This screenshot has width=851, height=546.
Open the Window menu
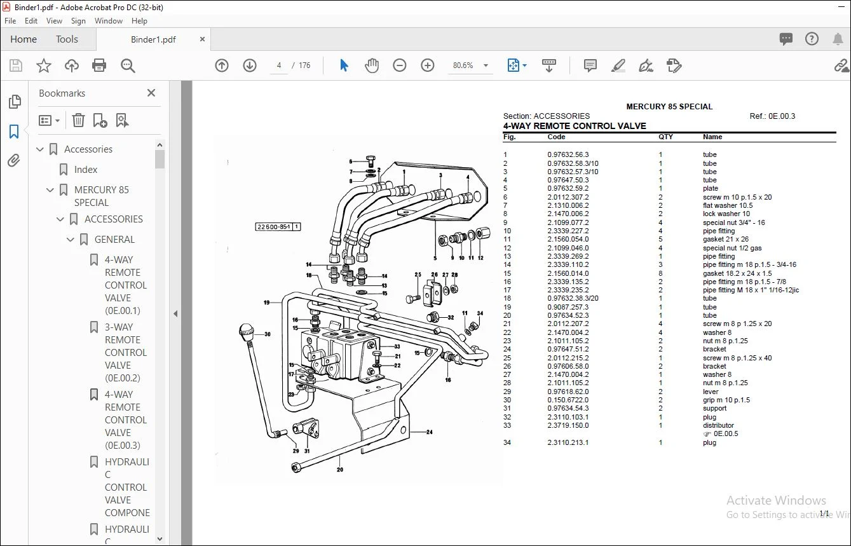[109, 21]
